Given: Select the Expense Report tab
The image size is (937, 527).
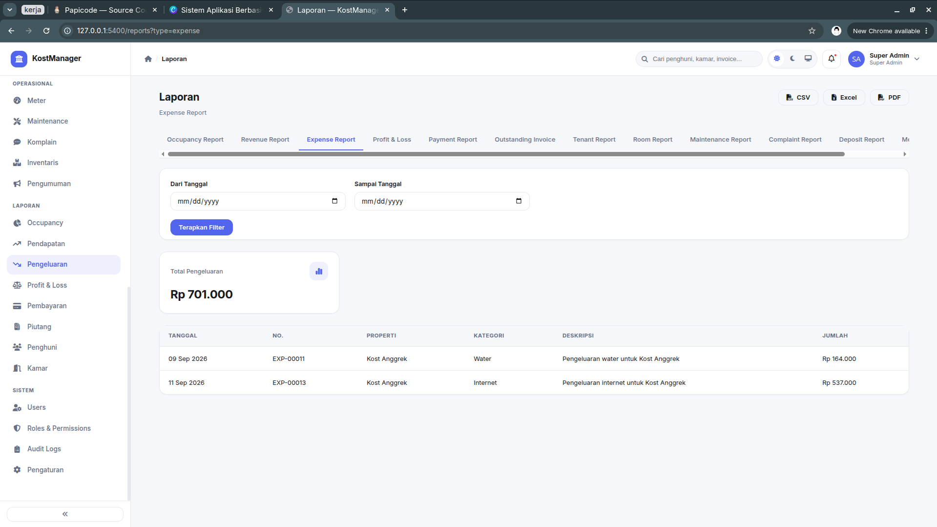Looking at the screenshot, I should [331, 140].
